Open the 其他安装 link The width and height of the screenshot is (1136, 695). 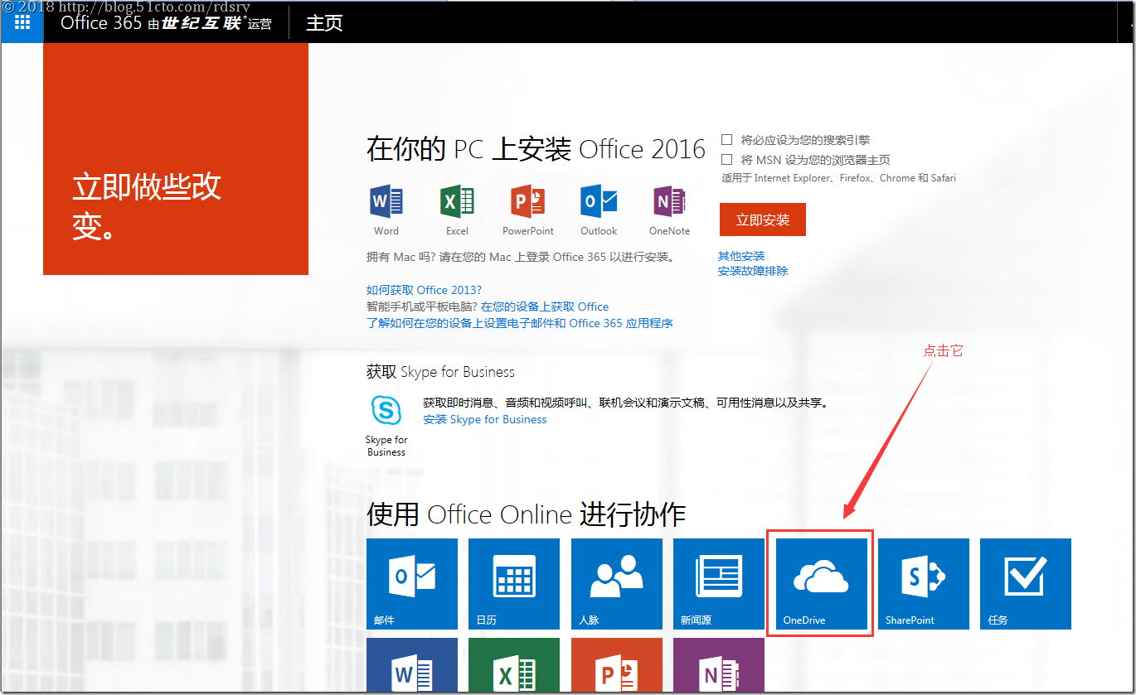click(741, 256)
